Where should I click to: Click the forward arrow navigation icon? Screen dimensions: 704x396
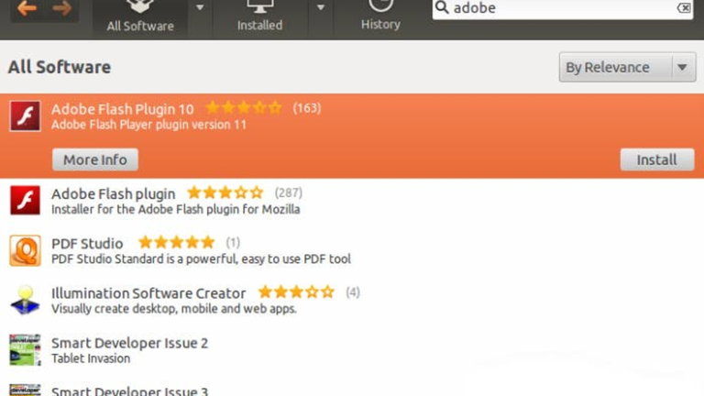coord(61,8)
